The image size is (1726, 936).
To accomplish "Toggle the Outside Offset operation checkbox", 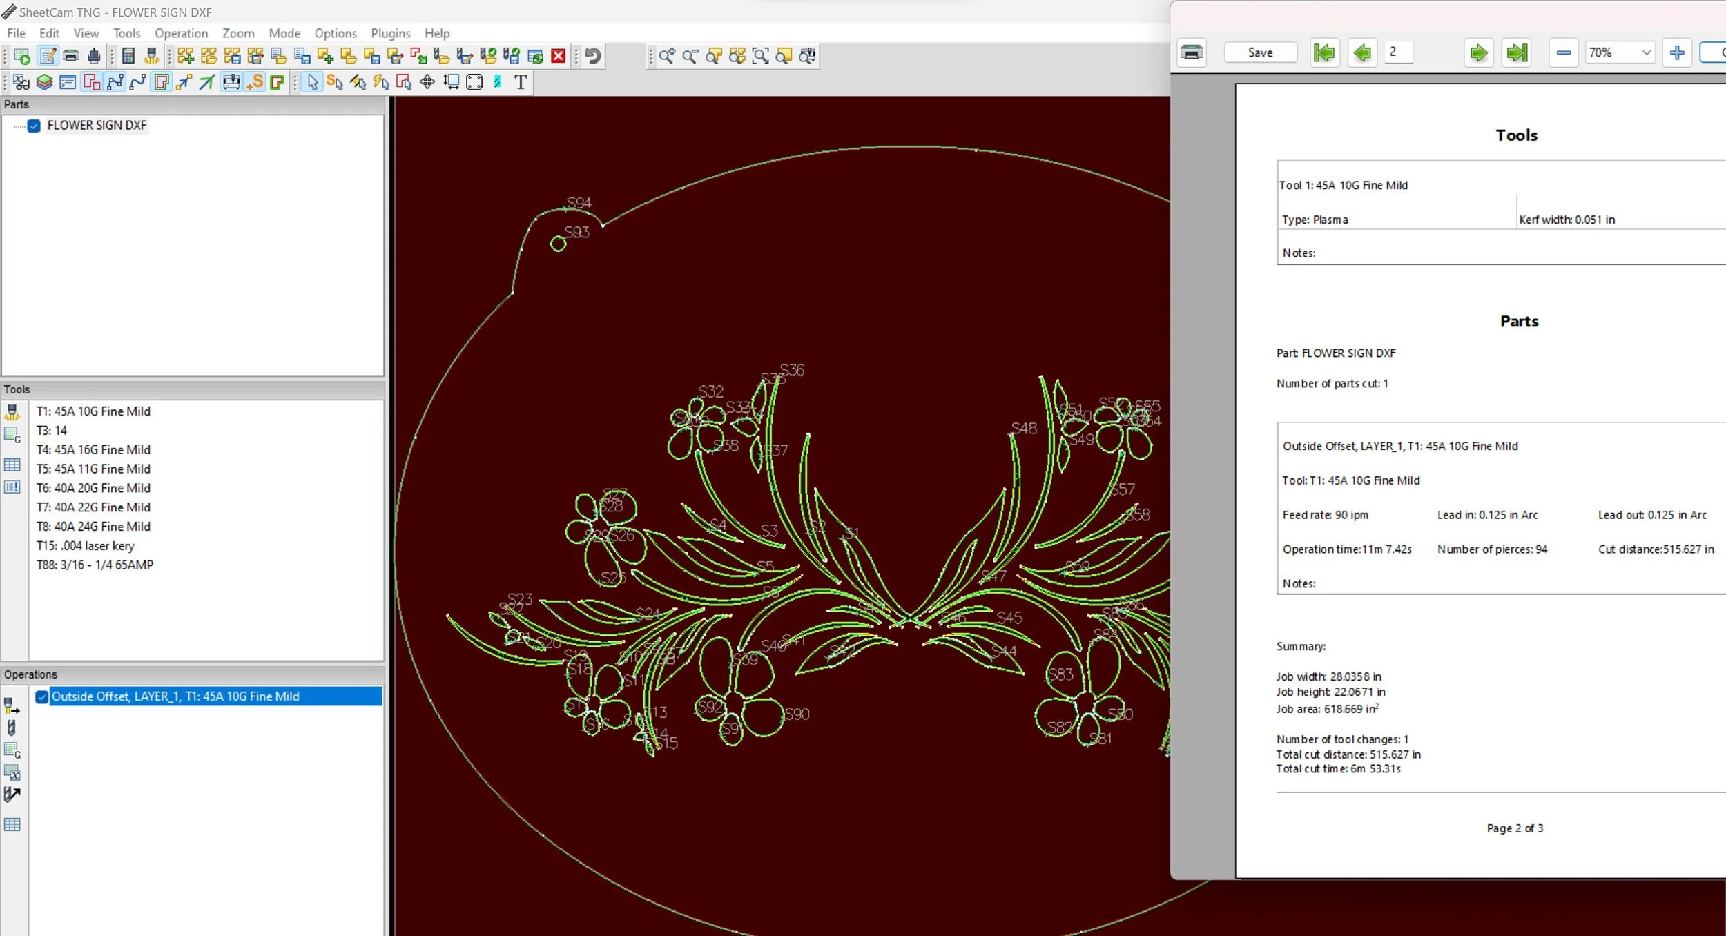I will point(42,696).
